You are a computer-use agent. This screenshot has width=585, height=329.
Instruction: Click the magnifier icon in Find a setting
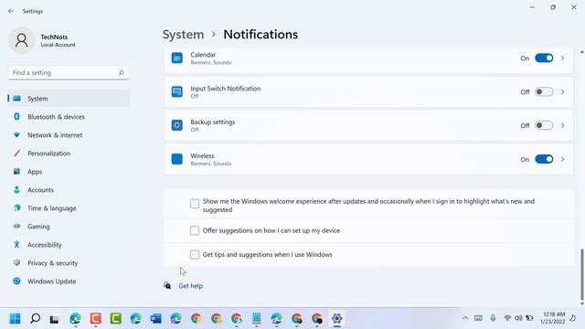coord(122,73)
